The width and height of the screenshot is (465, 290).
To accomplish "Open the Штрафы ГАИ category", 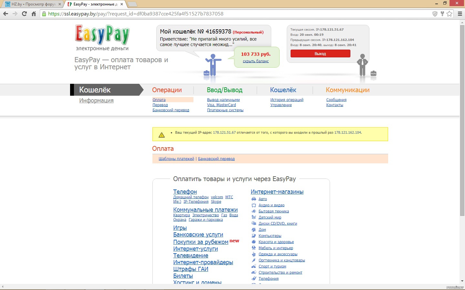I will tap(191, 269).
